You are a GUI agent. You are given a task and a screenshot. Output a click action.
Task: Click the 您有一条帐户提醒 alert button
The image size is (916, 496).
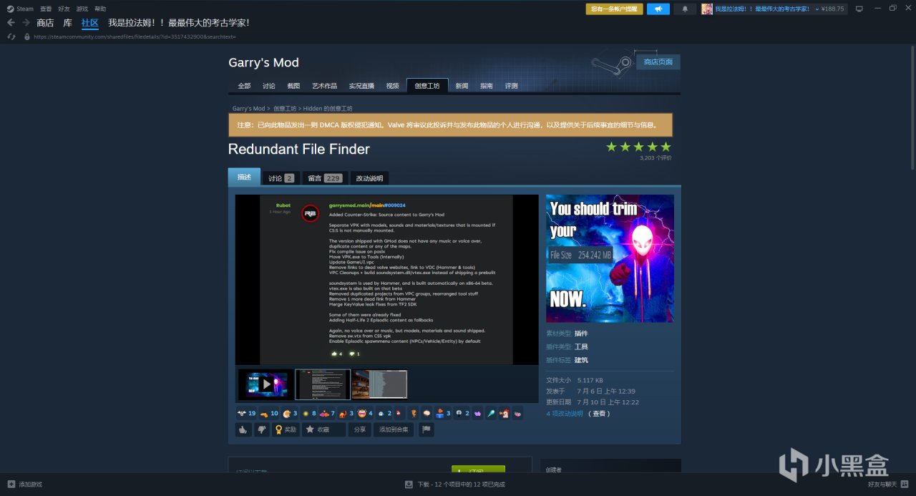(x=614, y=9)
